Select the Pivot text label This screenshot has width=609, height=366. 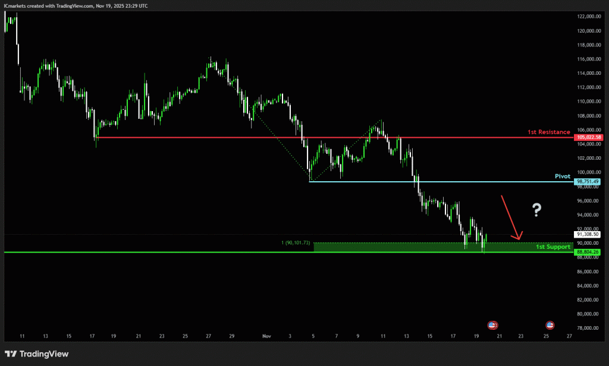point(563,176)
